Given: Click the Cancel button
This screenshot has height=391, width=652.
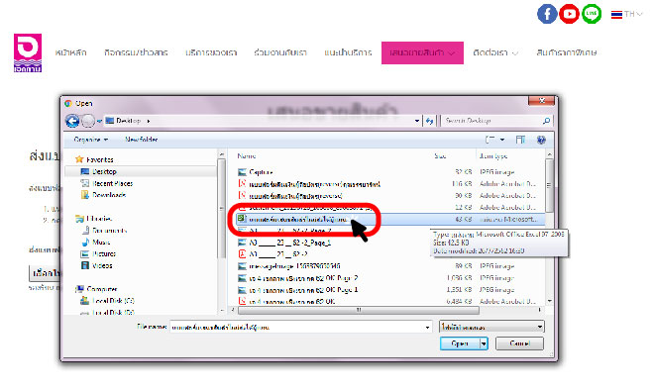Looking at the screenshot, I should click(519, 343).
